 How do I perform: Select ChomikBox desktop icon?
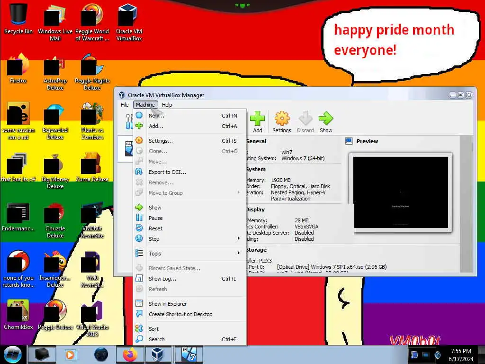coord(18,315)
